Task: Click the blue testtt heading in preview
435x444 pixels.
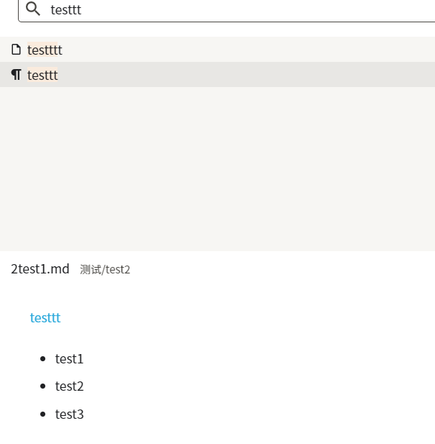Action: coord(45,317)
